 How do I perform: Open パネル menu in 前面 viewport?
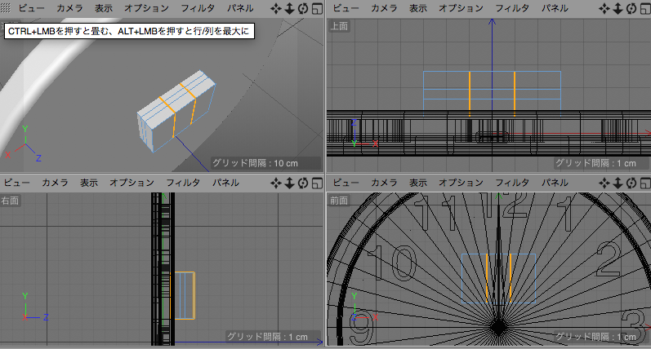point(555,183)
